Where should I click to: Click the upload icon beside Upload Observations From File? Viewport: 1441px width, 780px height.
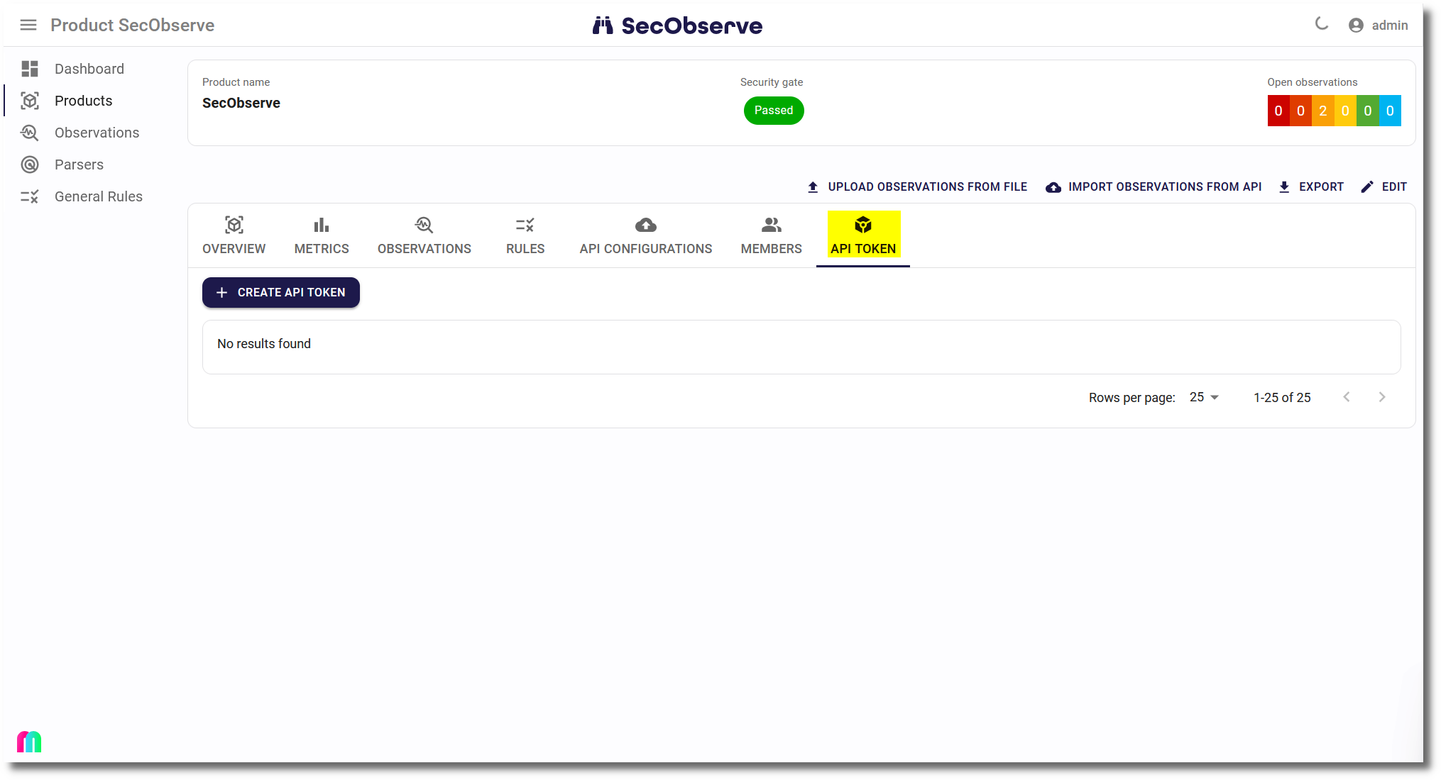coord(812,186)
